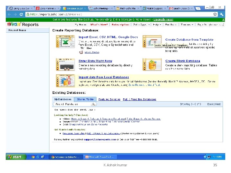Click the support@zohoreports.com email link
Image resolution: width=231 pixels, height=173 pixels.
[100, 139]
